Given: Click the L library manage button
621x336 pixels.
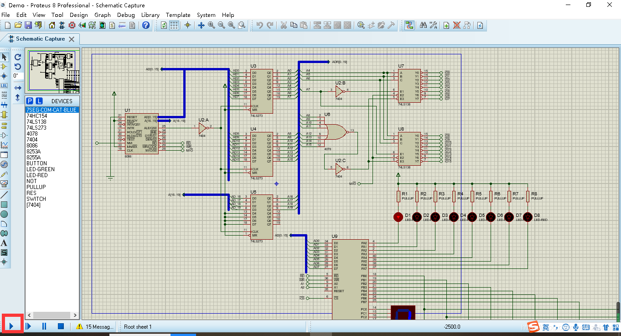Looking at the screenshot, I should pyautogui.click(x=39, y=101).
